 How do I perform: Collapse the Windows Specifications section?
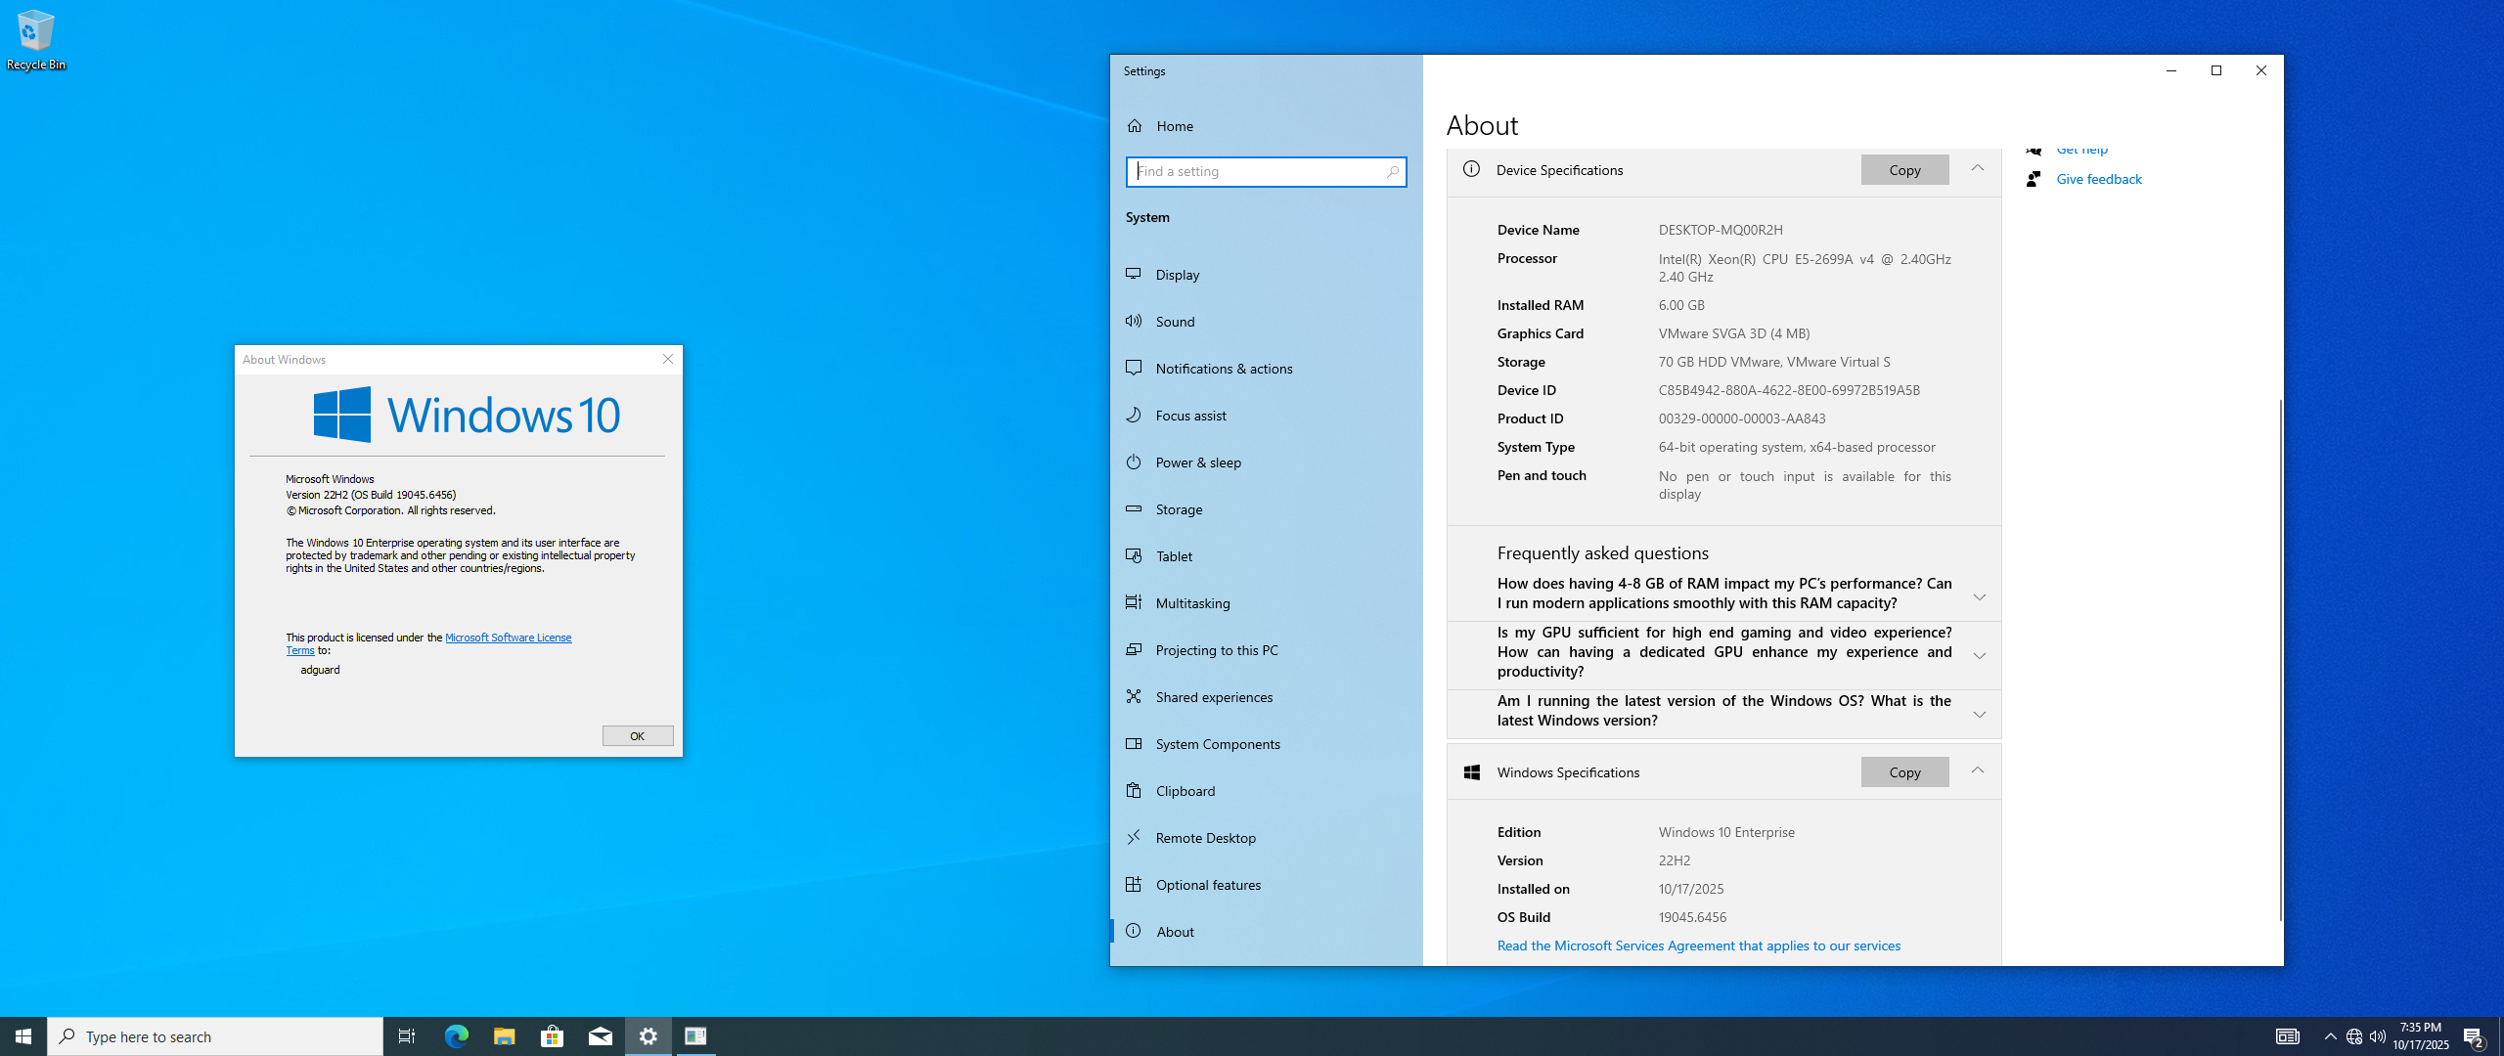[x=1978, y=771]
